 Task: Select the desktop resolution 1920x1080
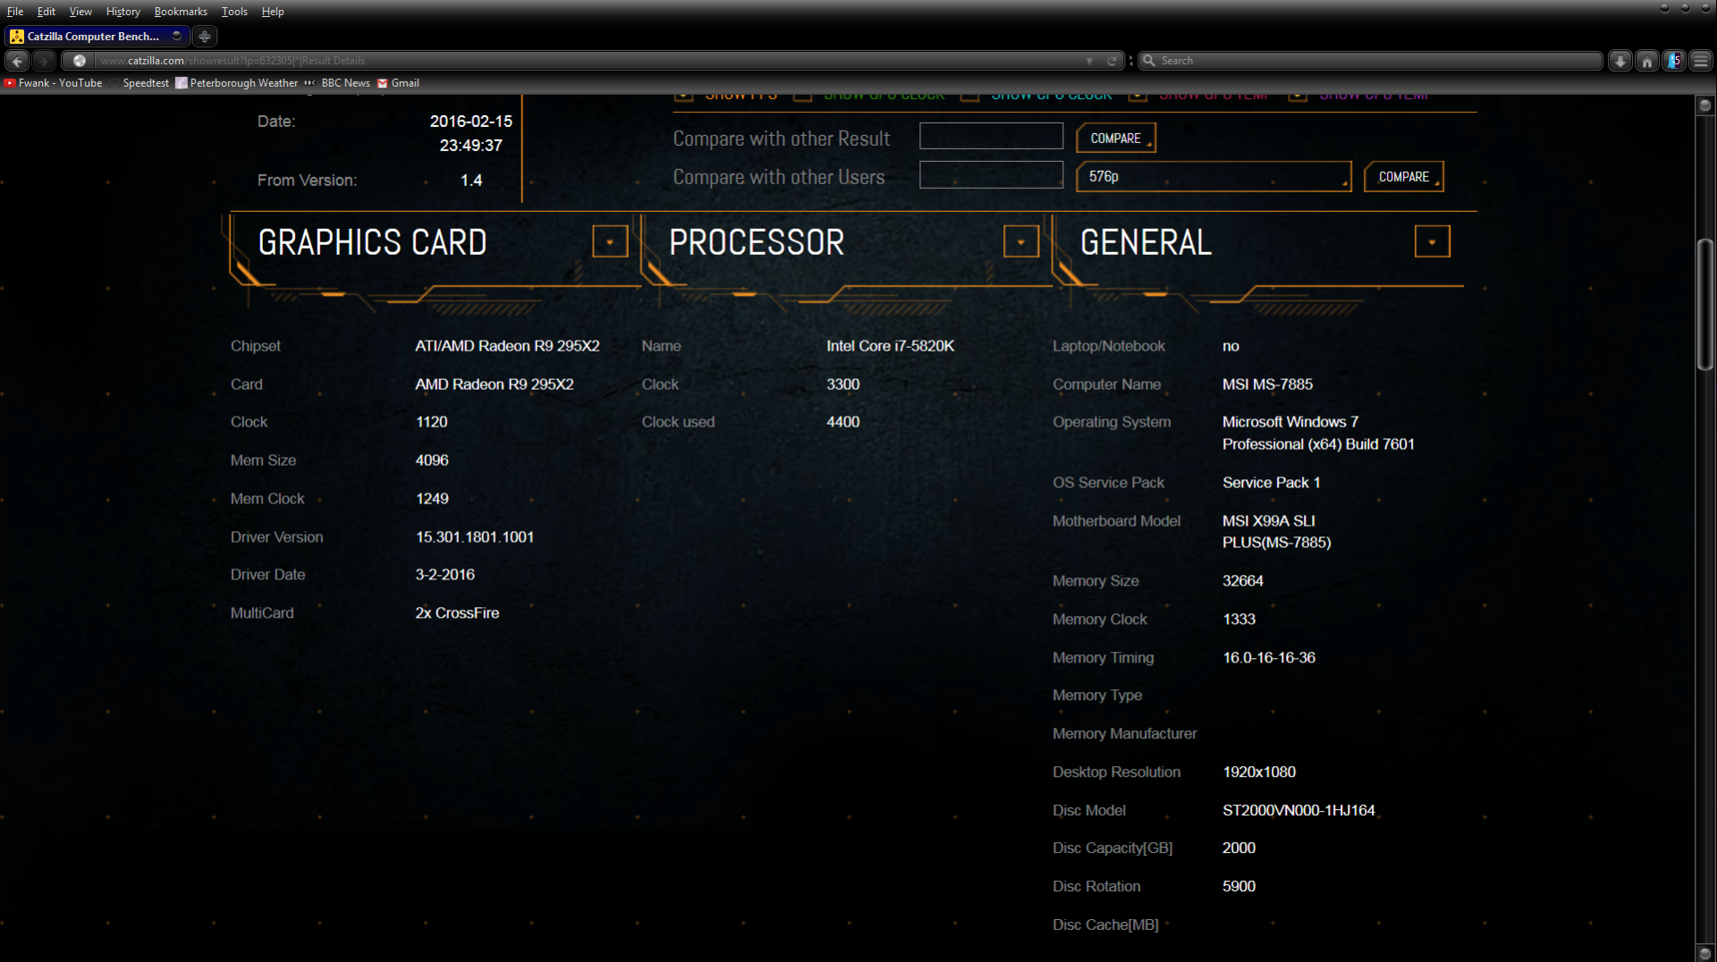coord(1259,772)
